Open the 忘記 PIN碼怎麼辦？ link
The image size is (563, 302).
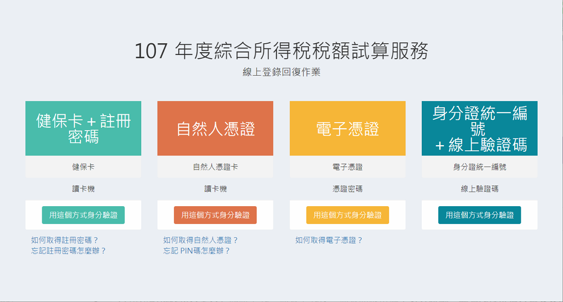tap(197, 251)
